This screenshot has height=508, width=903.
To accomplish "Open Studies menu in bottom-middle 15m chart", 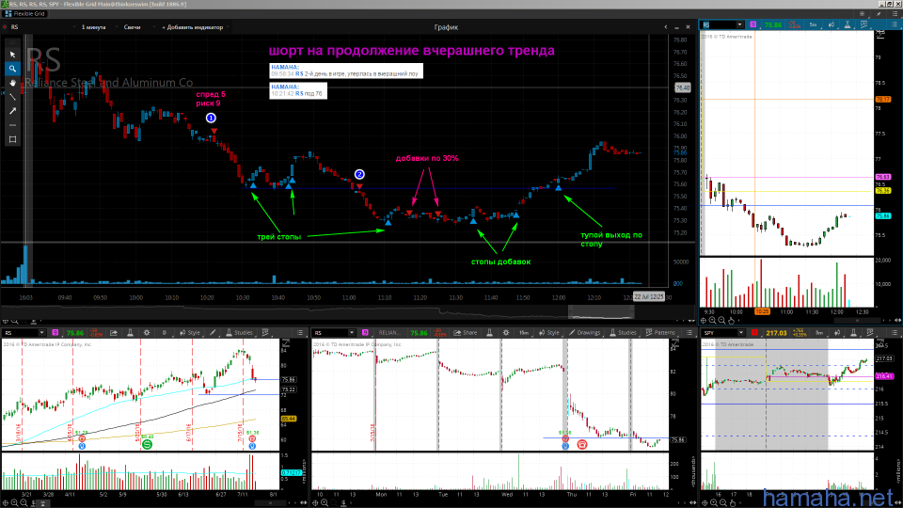I will [623, 333].
